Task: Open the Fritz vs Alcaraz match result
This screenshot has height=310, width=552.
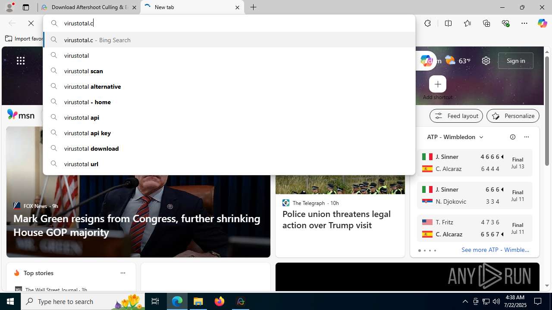Action: [x=474, y=228]
